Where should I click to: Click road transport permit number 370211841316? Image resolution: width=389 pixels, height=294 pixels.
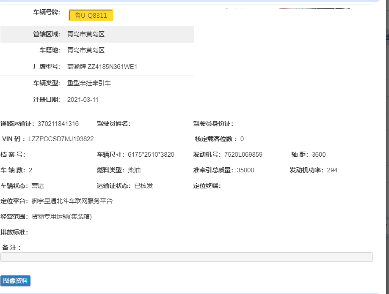point(58,124)
